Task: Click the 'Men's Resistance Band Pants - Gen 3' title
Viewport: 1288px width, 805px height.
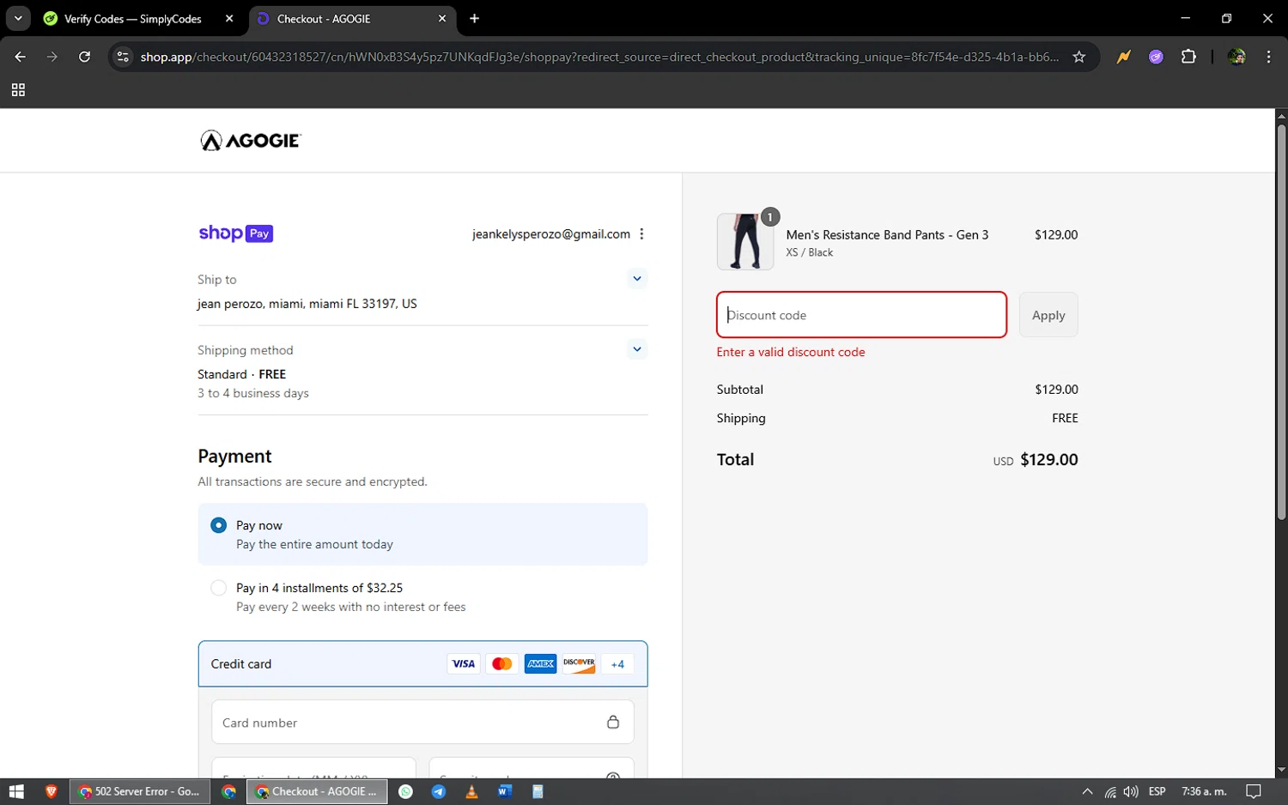Action: (x=887, y=234)
